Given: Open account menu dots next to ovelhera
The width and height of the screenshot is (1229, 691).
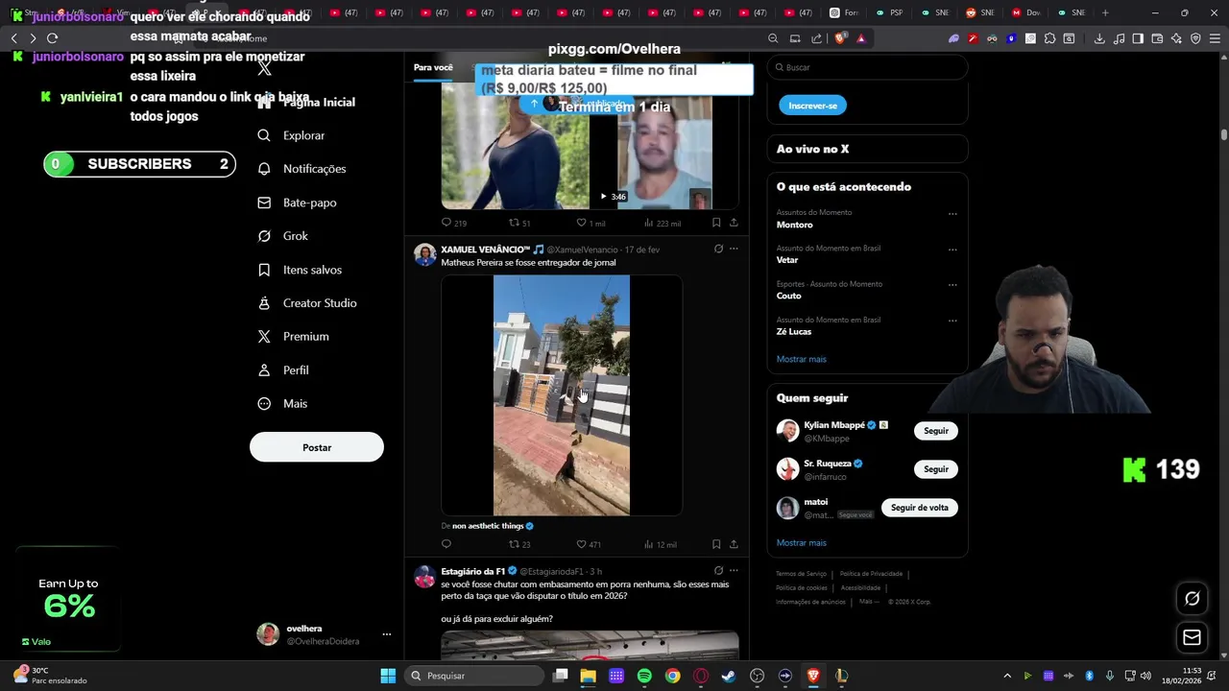Looking at the screenshot, I should 387,634.
